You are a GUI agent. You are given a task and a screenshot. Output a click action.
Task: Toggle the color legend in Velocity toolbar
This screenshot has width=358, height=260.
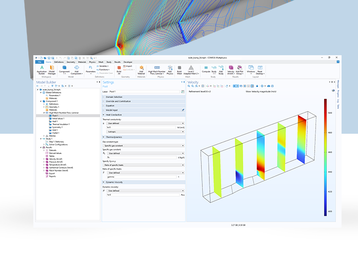pyautogui.click(x=252, y=86)
